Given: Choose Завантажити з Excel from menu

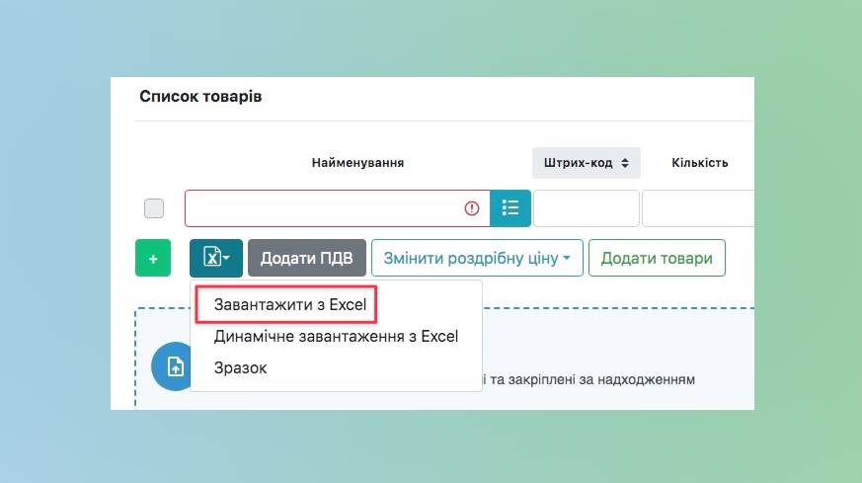Looking at the screenshot, I should click(283, 304).
